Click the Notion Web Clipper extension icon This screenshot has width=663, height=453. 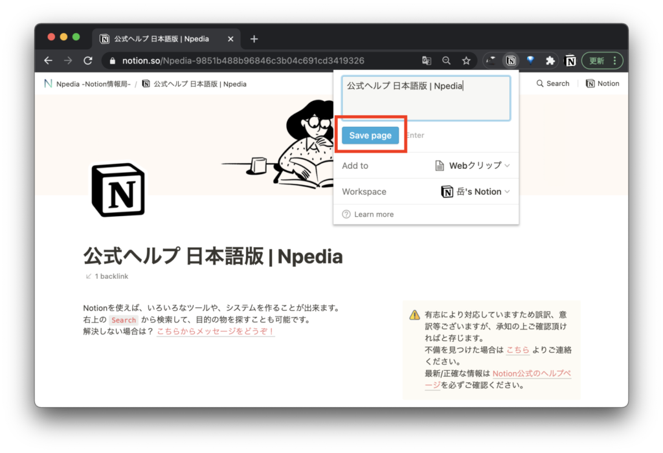point(511,61)
